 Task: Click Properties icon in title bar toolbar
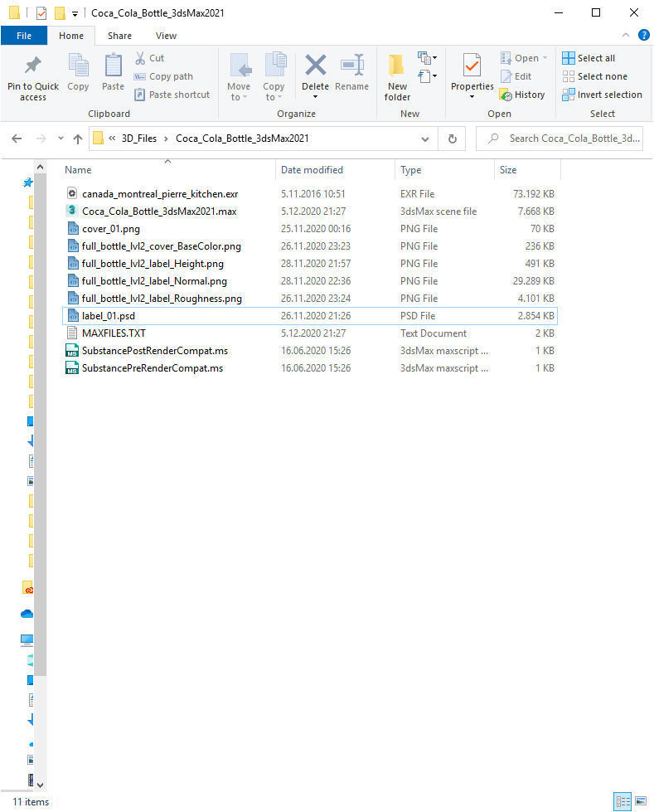coord(41,13)
